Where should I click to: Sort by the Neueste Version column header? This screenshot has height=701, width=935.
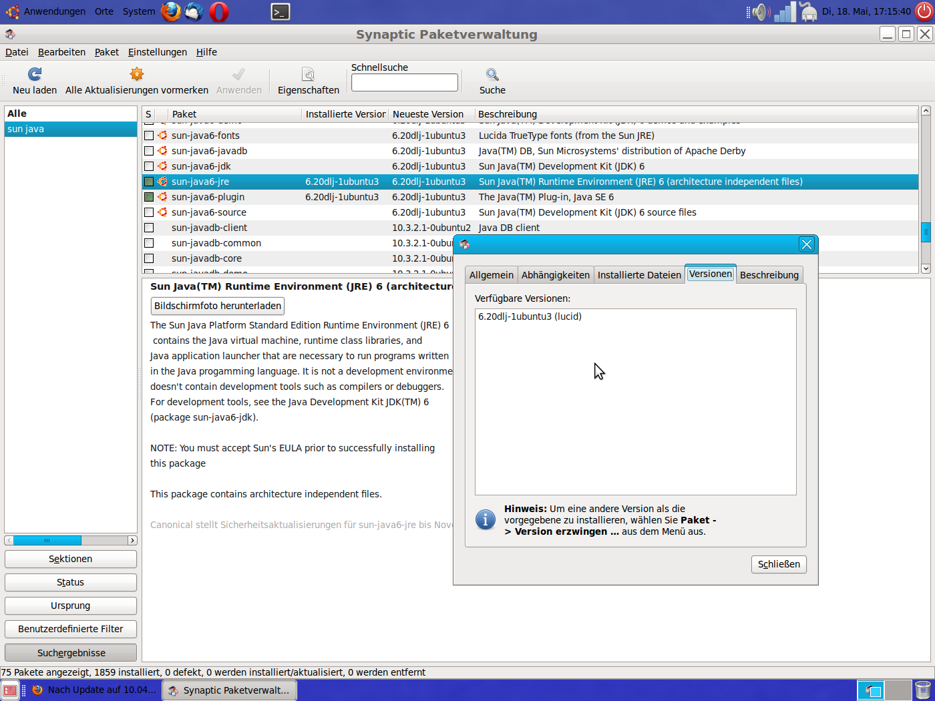(x=431, y=114)
